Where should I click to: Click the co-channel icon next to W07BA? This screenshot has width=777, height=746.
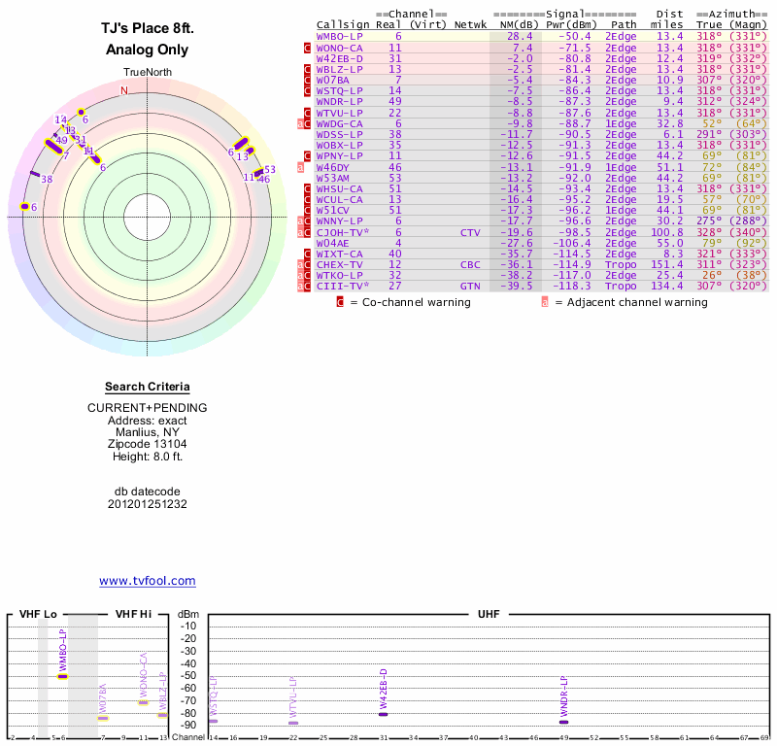(308, 81)
